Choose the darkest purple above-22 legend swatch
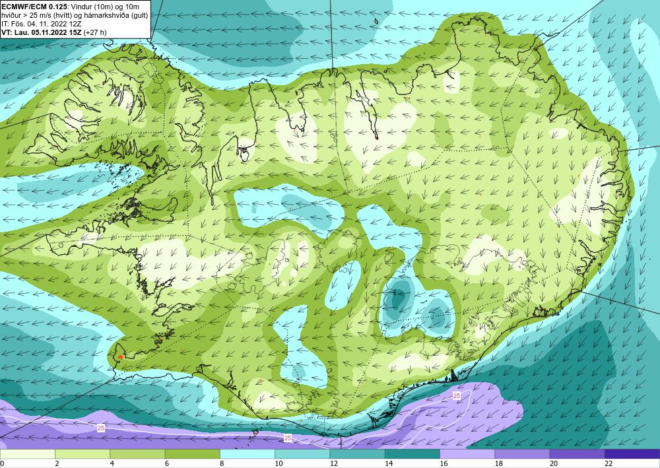This screenshot has height=468, width=660. (632, 454)
